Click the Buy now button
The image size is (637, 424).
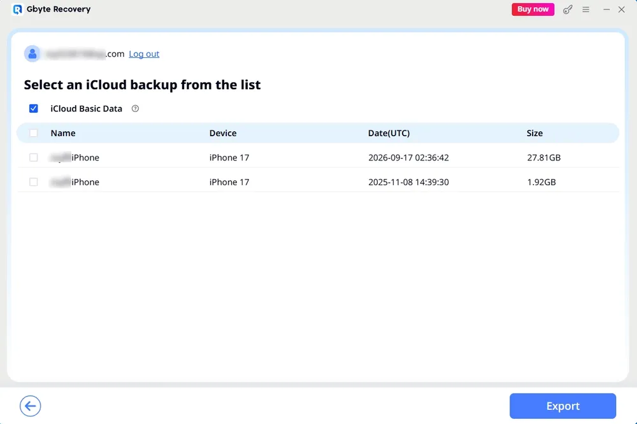click(x=533, y=10)
